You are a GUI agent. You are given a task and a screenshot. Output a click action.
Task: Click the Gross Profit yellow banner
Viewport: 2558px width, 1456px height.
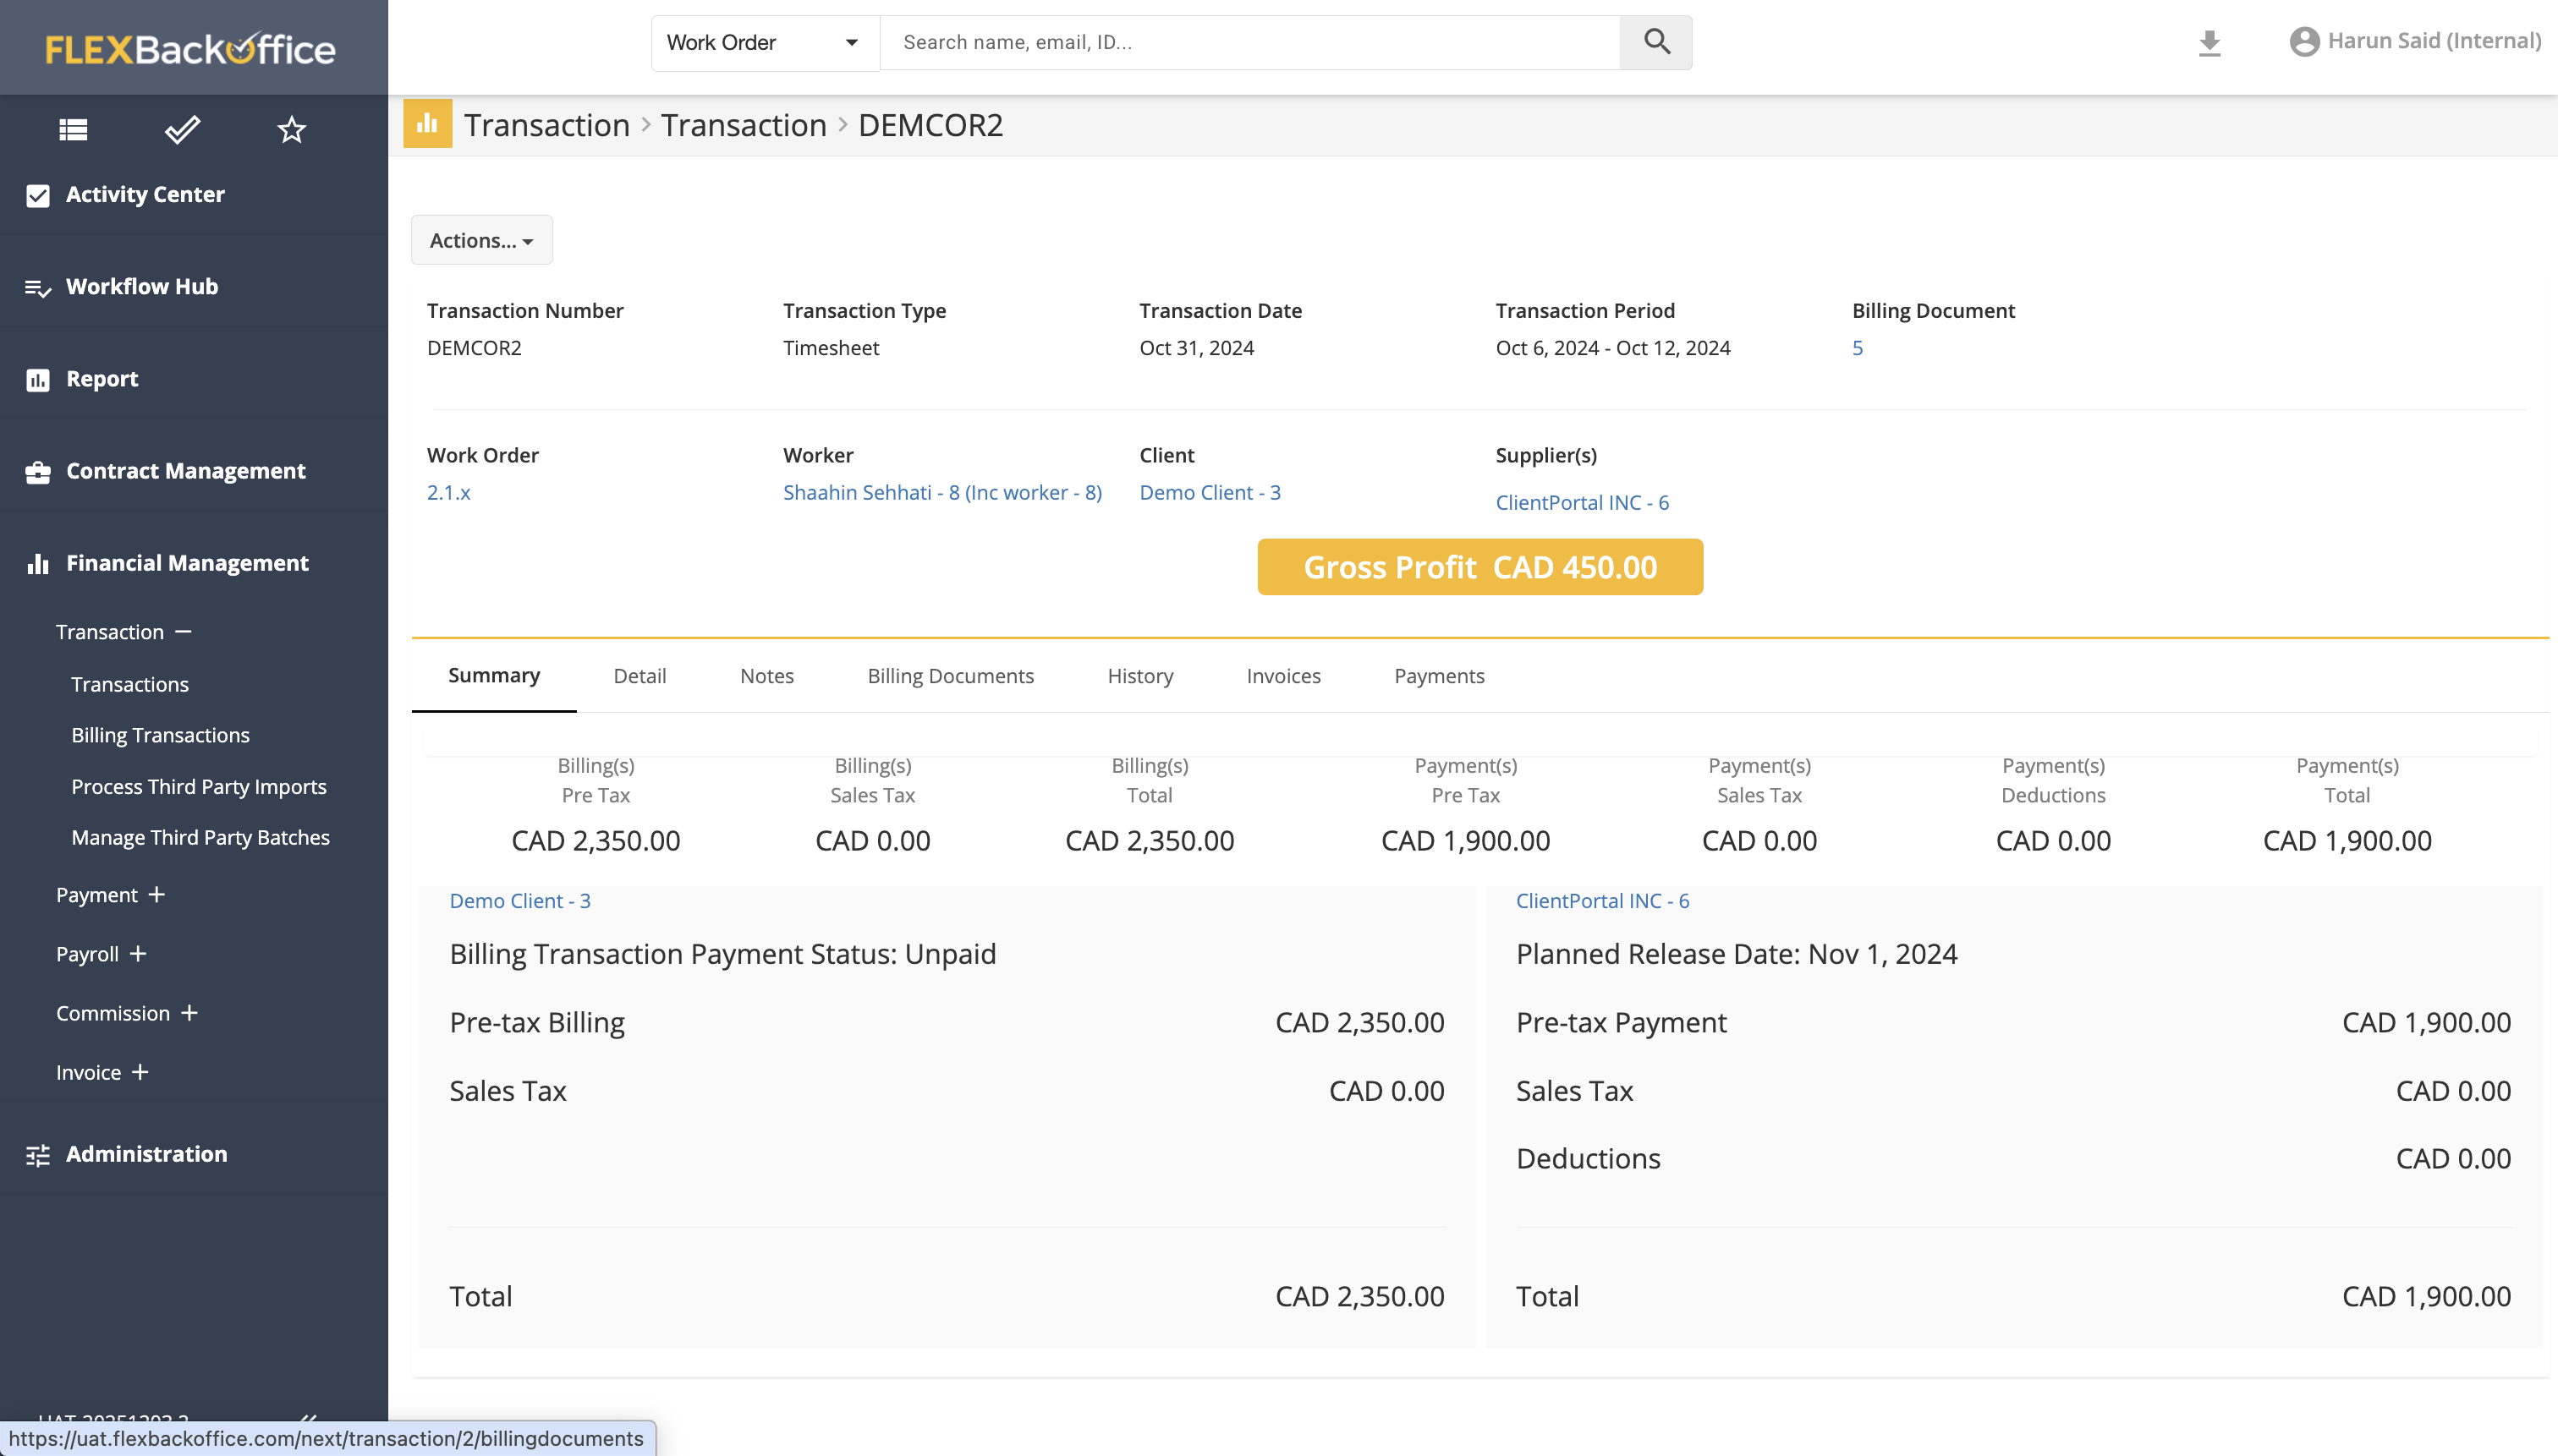(1479, 567)
